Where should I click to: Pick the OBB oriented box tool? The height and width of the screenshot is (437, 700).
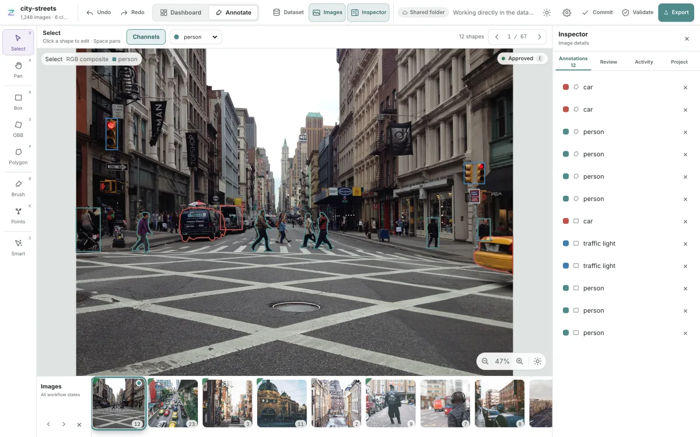click(18, 129)
